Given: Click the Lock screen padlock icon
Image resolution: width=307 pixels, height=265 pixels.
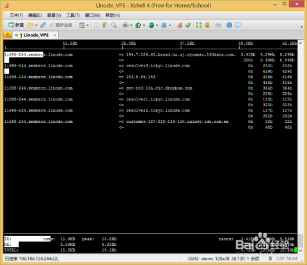Looking at the screenshot, I should coord(207,25).
